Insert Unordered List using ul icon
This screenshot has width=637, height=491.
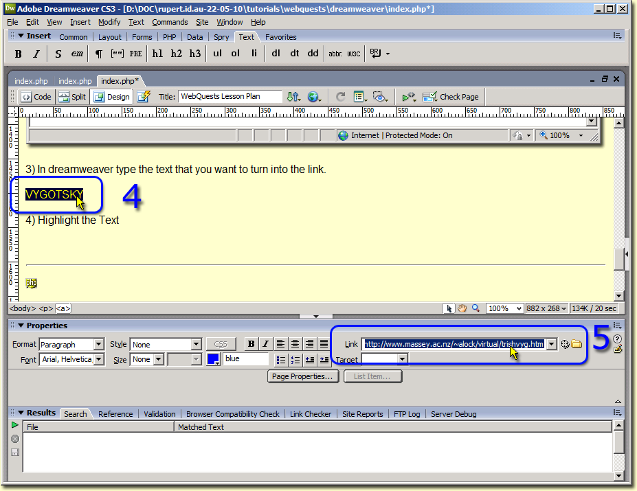tap(217, 53)
